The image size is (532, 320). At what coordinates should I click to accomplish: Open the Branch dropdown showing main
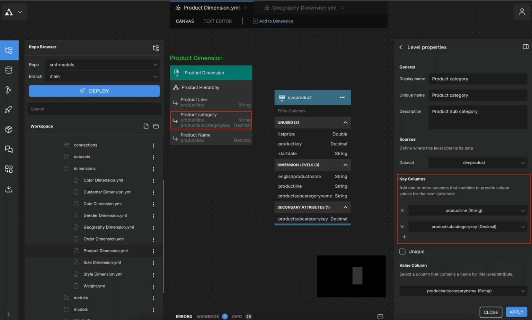[102, 76]
